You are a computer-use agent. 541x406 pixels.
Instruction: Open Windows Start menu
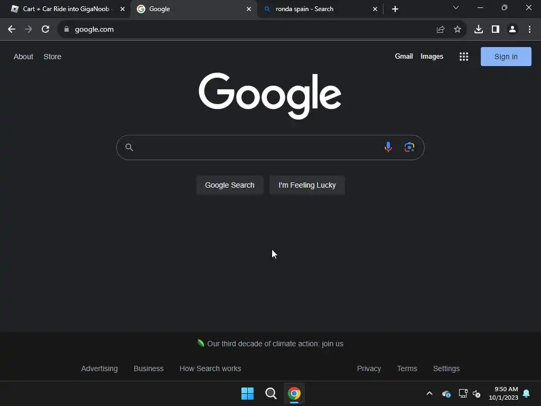coord(247,393)
